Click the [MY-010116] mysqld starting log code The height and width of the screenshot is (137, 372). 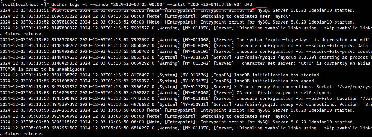pyautogui.click(x=194, y=57)
